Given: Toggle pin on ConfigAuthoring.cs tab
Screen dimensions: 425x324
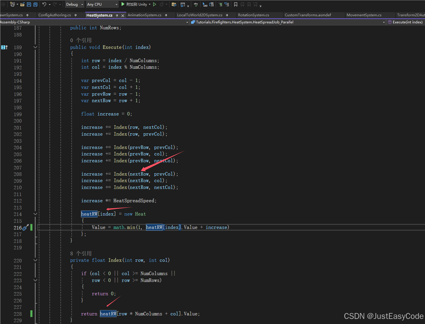Looking at the screenshot, I should [x=76, y=15].
